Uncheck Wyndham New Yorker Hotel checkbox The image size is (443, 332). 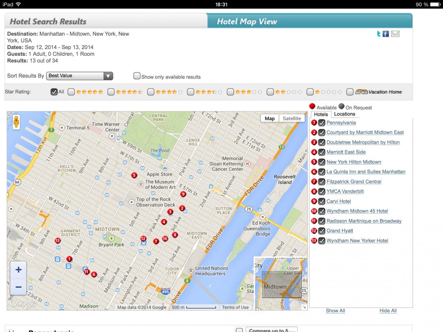[x=322, y=241]
